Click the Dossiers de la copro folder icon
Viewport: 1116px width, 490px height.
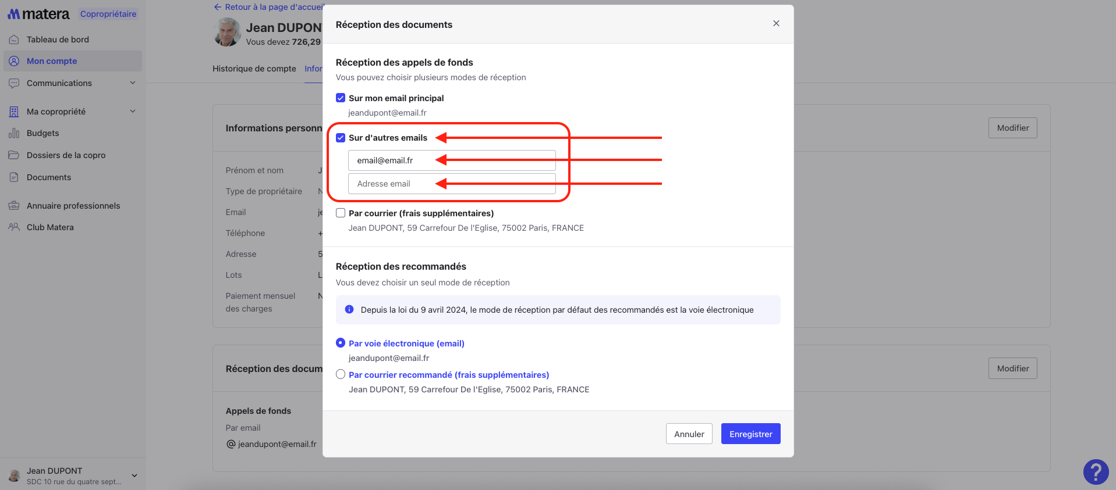14,155
